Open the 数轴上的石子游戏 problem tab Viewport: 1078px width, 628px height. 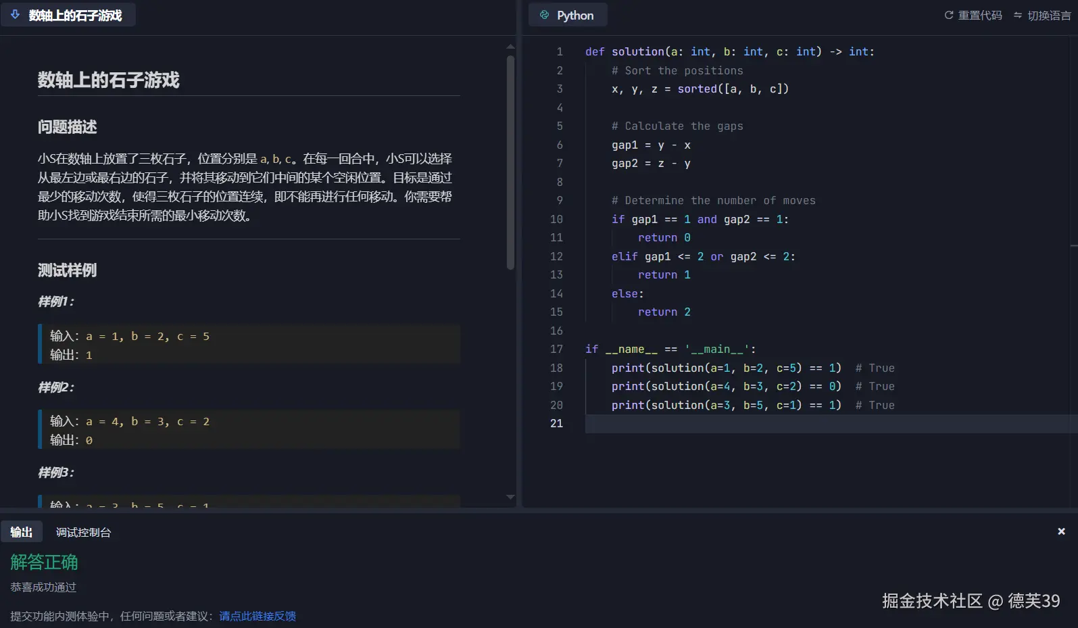[68, 15]
